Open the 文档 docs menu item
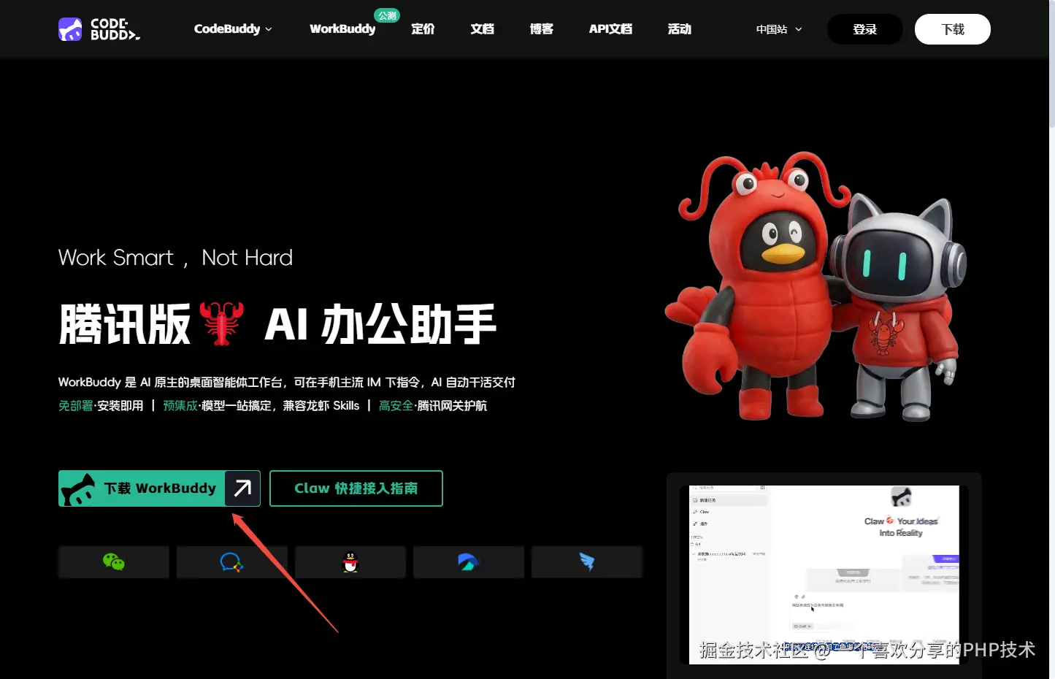 482,29
